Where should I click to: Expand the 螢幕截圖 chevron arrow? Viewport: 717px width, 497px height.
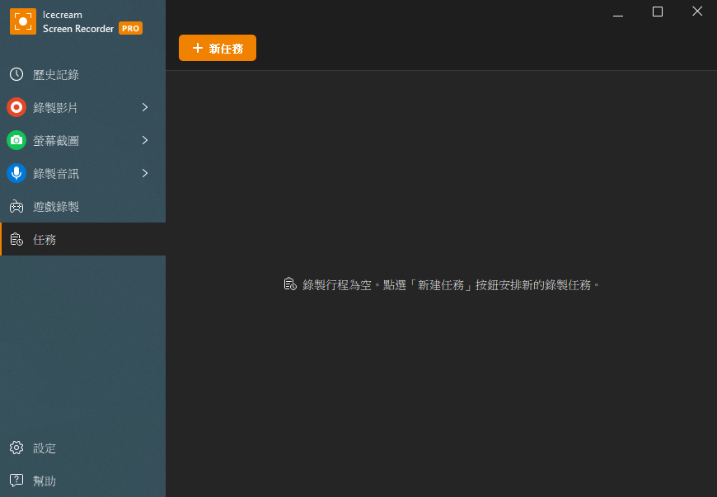coord(145,140)
